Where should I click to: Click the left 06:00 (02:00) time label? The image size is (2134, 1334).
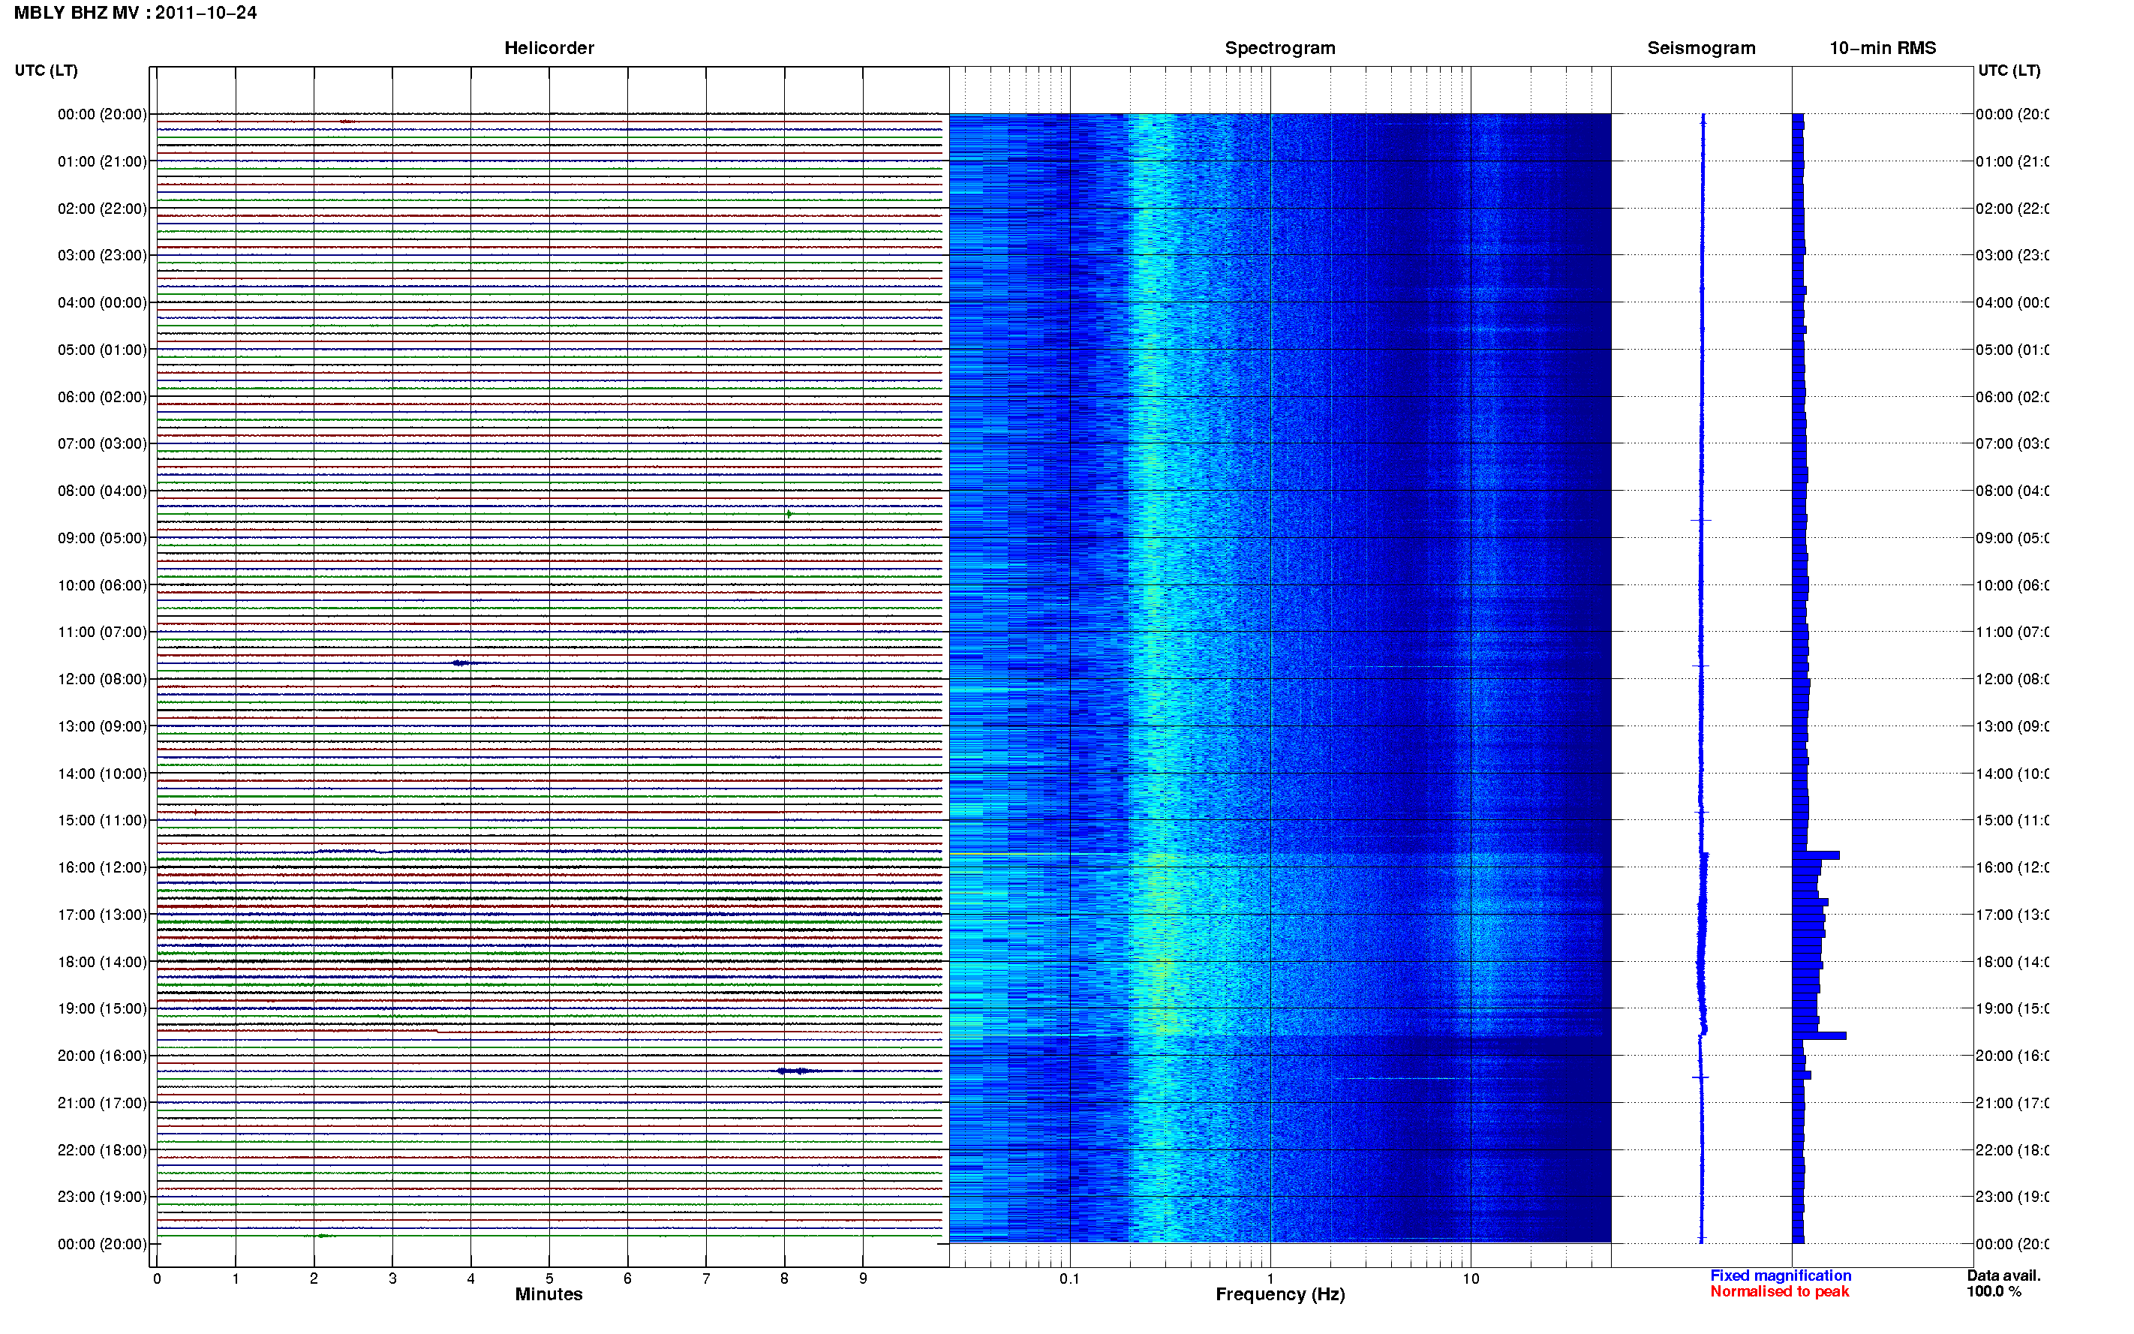click(102, 397)
